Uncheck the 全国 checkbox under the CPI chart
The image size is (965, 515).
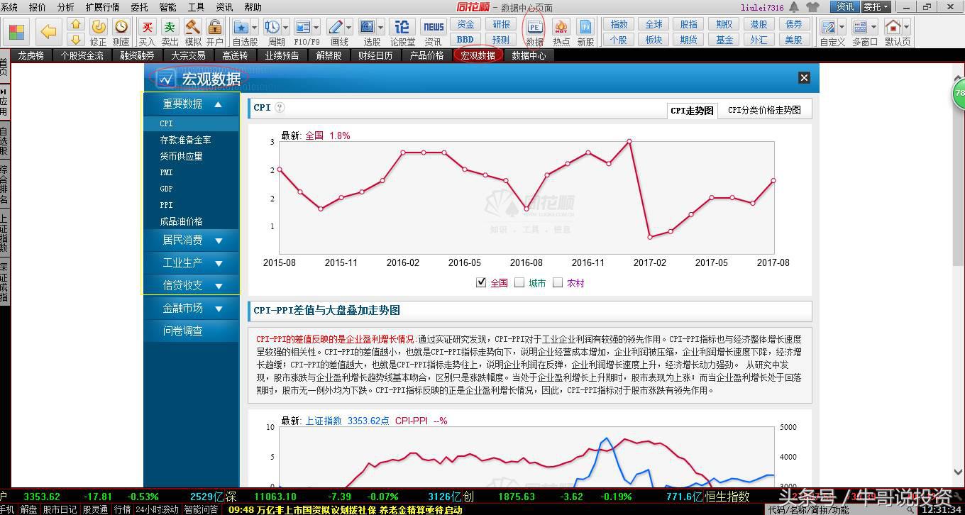(480, 282)
